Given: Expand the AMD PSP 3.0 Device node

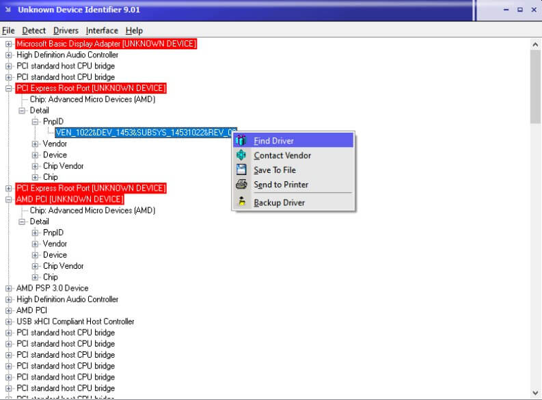Looking at the screenshot, I should (x=9, y=289).
